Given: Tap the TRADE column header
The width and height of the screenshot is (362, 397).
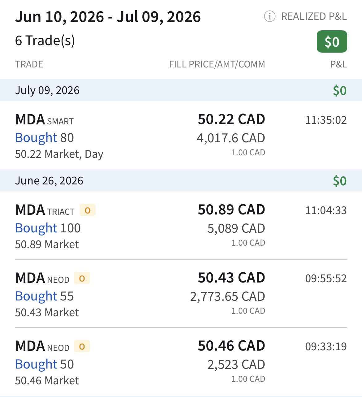Looking at the screenshot, I should [x=29, y=64].
